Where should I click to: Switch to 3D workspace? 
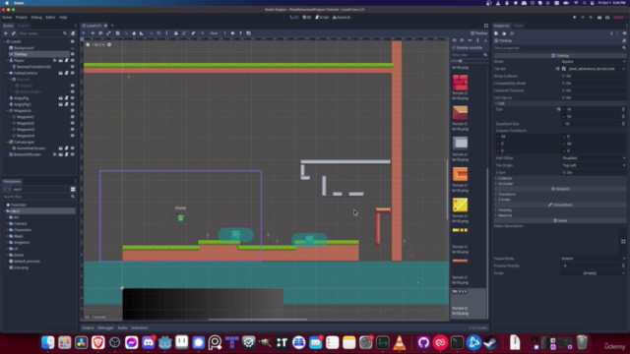306,18
